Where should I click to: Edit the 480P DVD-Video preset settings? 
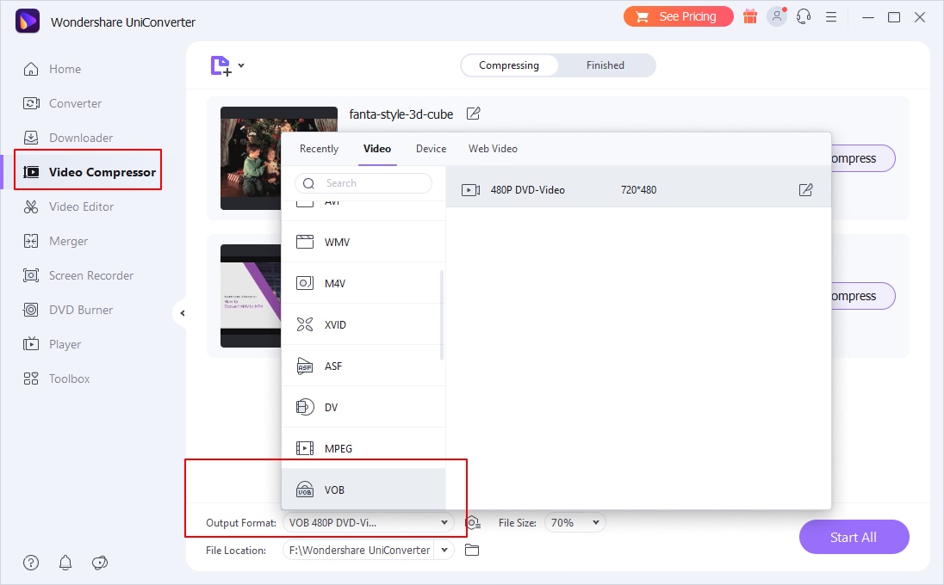tap(805, 190)
